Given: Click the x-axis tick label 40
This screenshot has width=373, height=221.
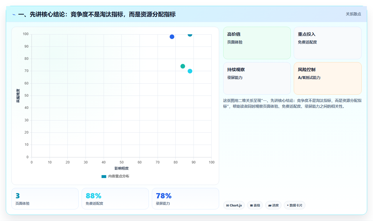Looking at the screenshot, I should (103, 162).
